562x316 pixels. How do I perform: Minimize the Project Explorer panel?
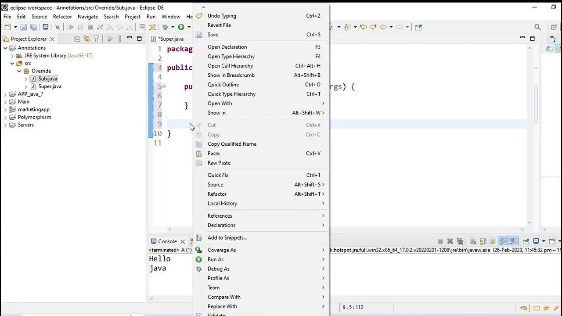(x=130, y=38)
